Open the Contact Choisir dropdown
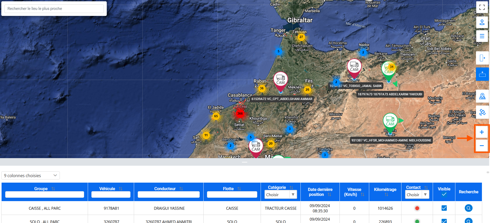The image size is (490, 223). pos(417,195)
